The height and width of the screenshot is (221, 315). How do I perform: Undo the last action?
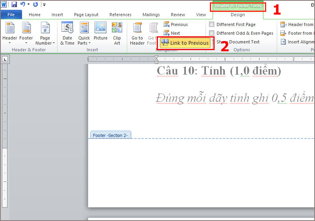(23, 4)
